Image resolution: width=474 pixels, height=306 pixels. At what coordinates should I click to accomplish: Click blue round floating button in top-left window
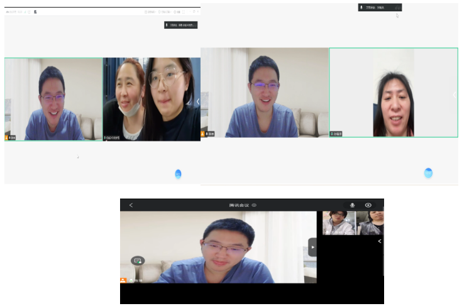coord(178,174)
